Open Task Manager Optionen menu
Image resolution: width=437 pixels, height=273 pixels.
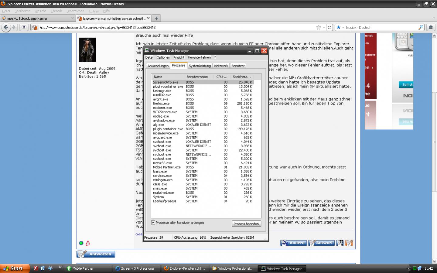tap(163, 57)
